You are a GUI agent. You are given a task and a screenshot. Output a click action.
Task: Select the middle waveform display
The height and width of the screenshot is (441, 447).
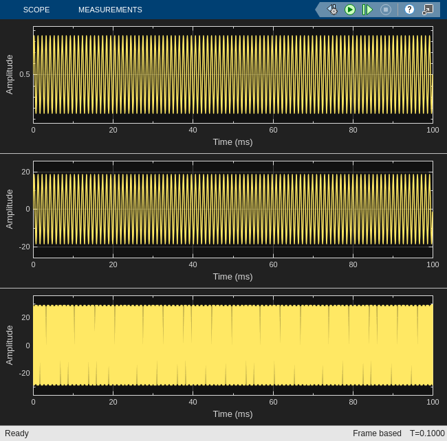[232, 209]
